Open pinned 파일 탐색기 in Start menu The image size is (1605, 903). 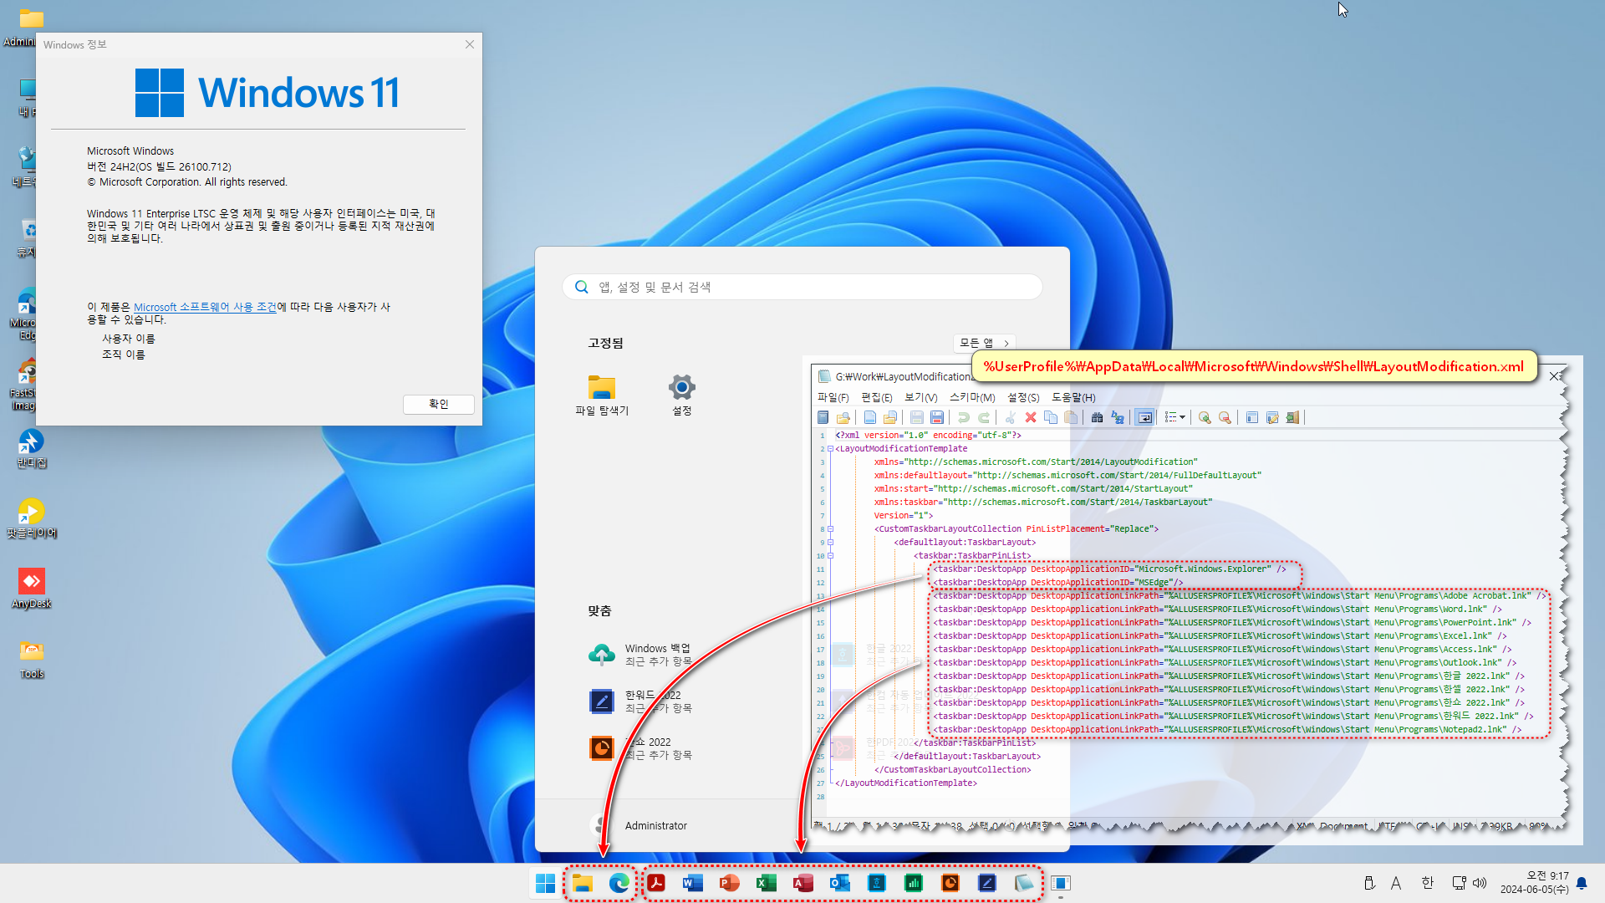click(602, 395)
